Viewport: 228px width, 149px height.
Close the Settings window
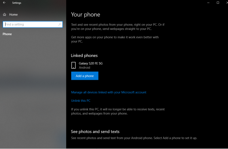[x=225, y=3]
